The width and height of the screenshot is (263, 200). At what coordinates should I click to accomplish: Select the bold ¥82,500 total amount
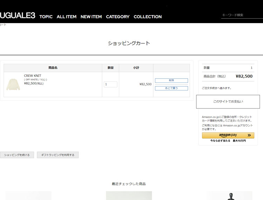[x=244, y=76]
